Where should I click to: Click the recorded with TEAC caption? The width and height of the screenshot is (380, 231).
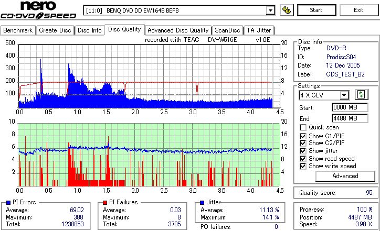pyautogui.click(x=207, y=40)
